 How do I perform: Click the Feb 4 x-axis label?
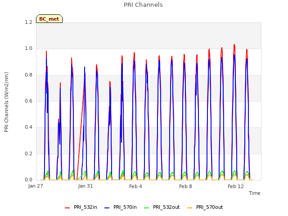coord(135,186)
